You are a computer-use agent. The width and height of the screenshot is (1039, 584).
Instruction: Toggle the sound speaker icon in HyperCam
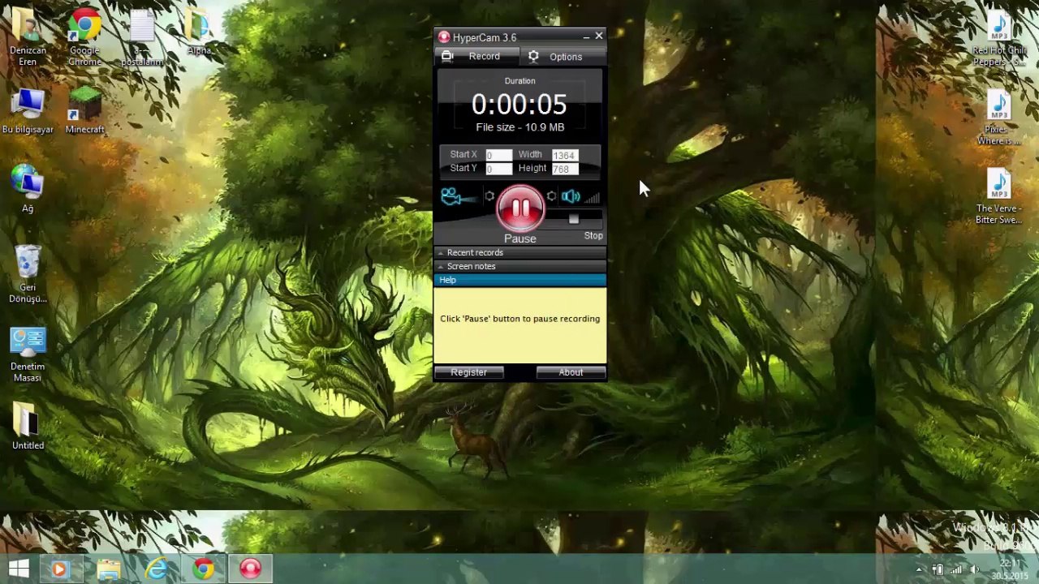(x=571, y=196)
